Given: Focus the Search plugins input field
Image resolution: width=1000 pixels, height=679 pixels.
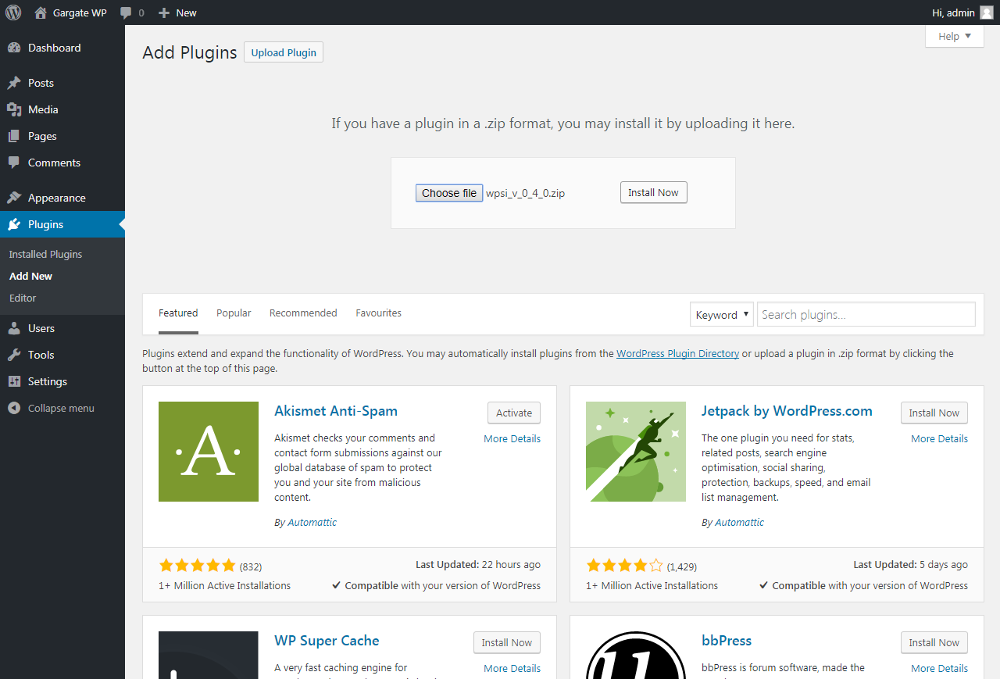Looking at the screenshot, I should [866, 314].
